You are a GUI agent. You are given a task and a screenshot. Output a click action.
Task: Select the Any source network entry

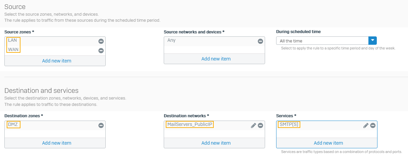(x=171, y=40)
